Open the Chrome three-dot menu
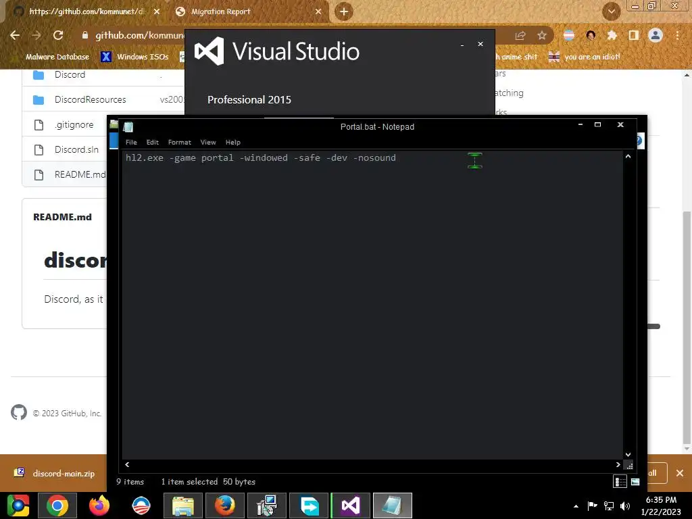 [x=677, y=35]
